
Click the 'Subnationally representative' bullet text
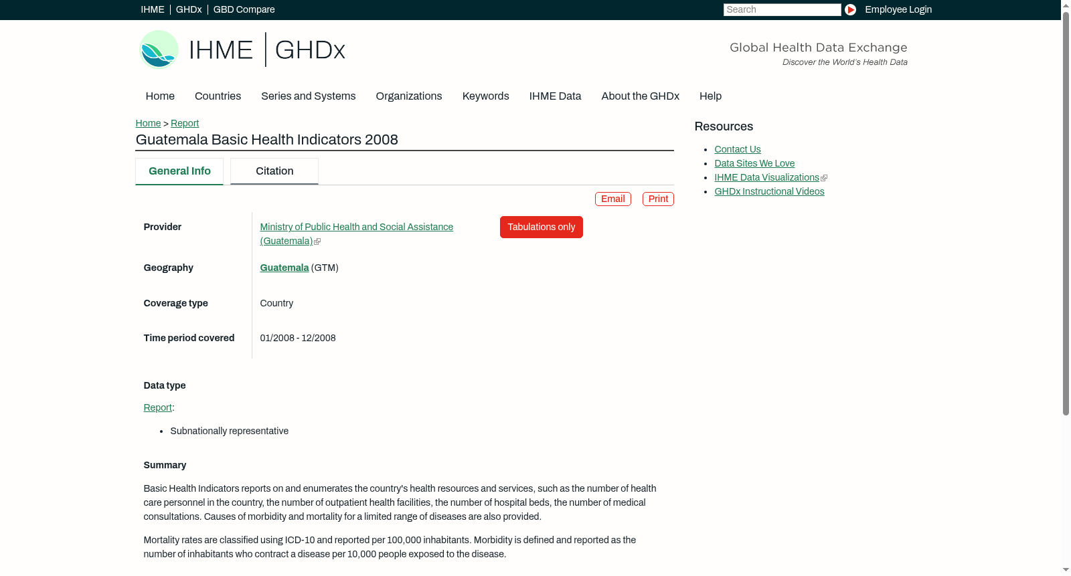(x=230, y=431)
